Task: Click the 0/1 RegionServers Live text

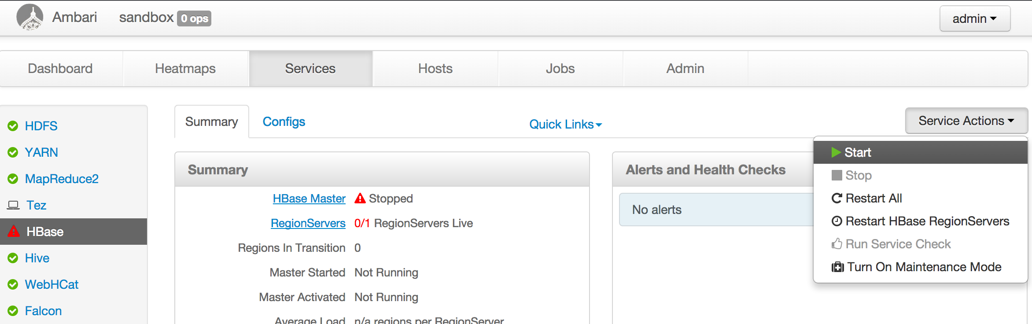Action: pos(413,223)
